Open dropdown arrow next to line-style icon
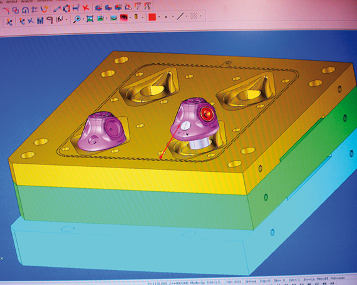Image resolution: width=357 pixels, height=285 pixels. [x=187, y=16]
